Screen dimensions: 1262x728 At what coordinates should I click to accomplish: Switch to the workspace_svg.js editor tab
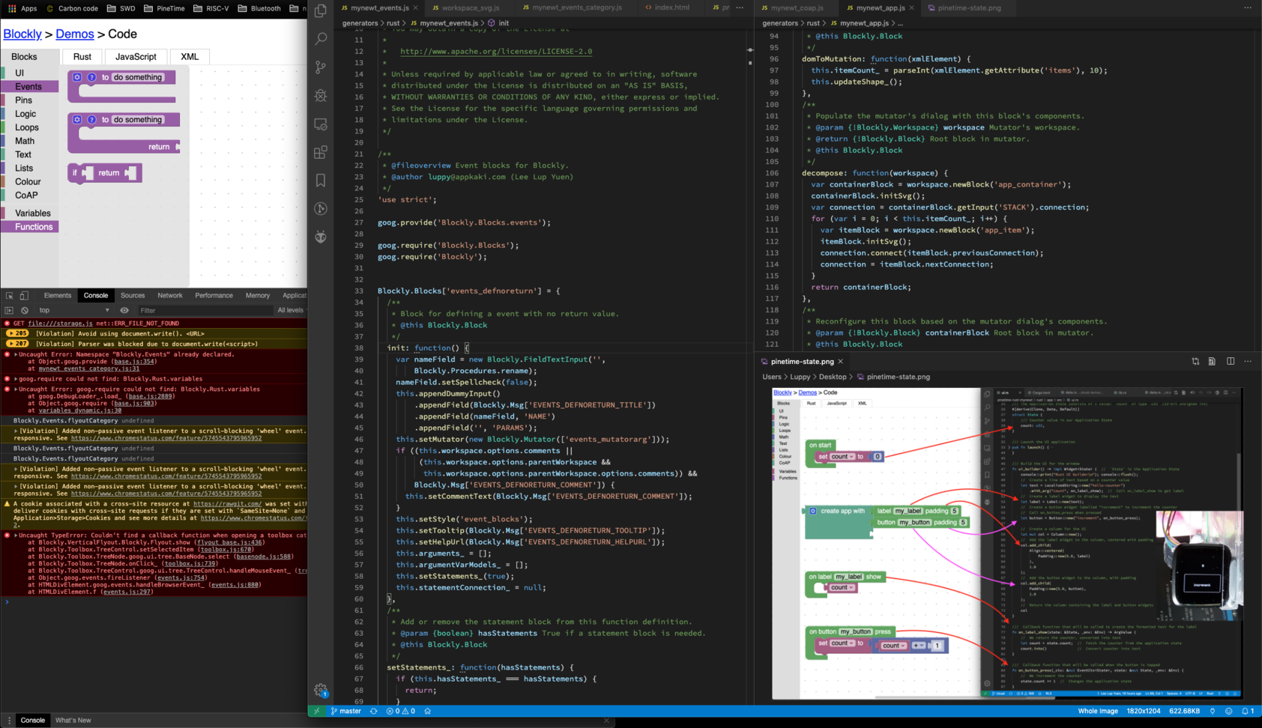[470, 7]
